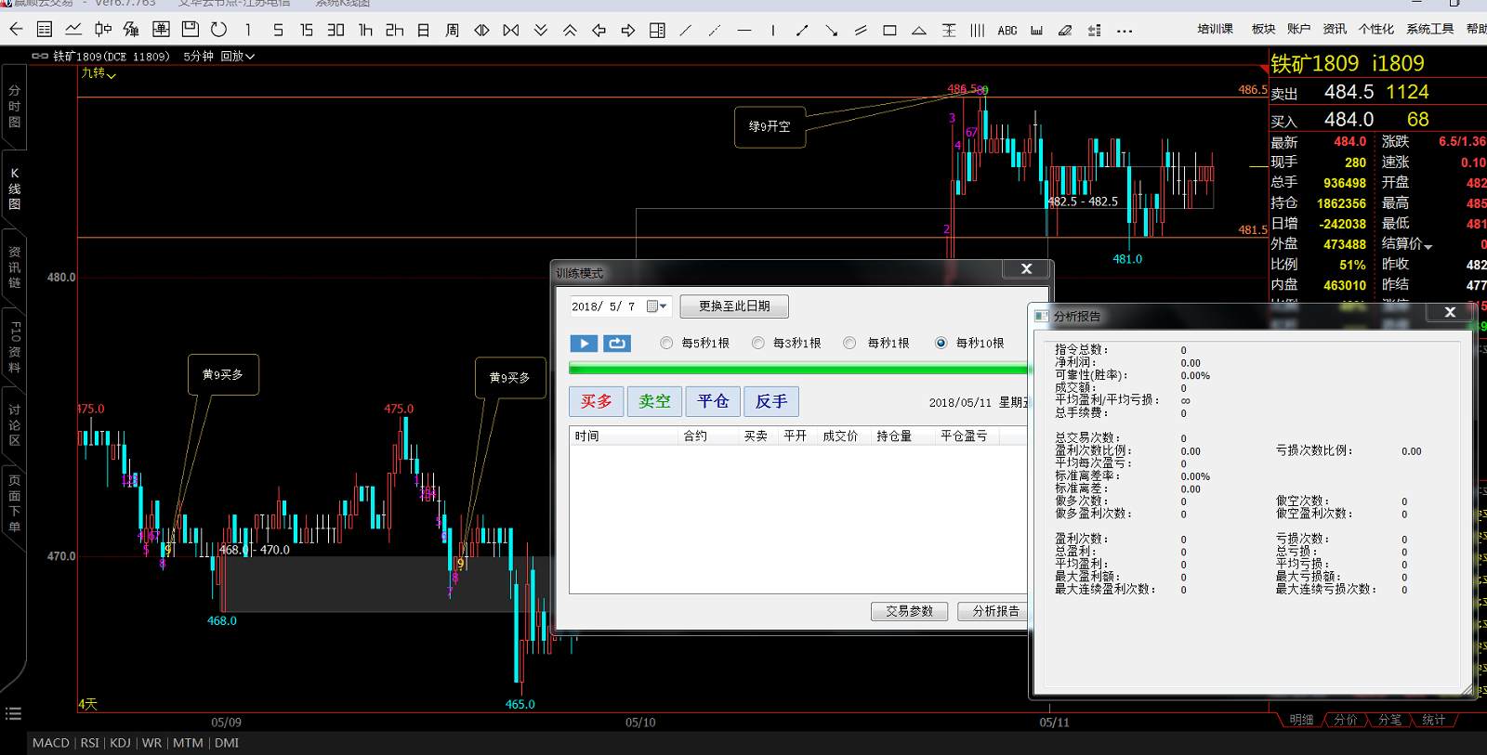Screen dimensions: 1487x755
Task: Select the eraser tool in the toolbar
Action: (1065, 31)
